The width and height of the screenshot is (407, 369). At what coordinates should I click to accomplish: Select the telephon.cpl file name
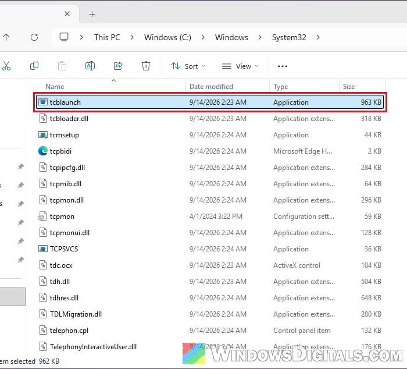(69, 331)
